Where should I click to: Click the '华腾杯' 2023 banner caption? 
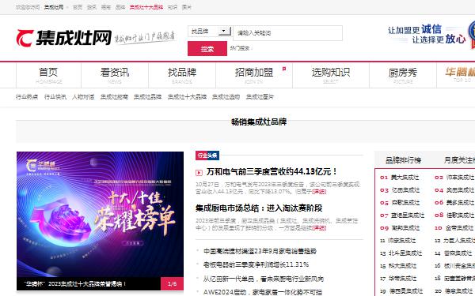[x=75, y=284]
